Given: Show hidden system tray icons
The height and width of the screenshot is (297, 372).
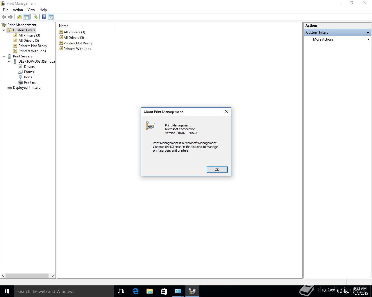Looking at the screenshot, I should pyautogui.click(x=326, y=291).
